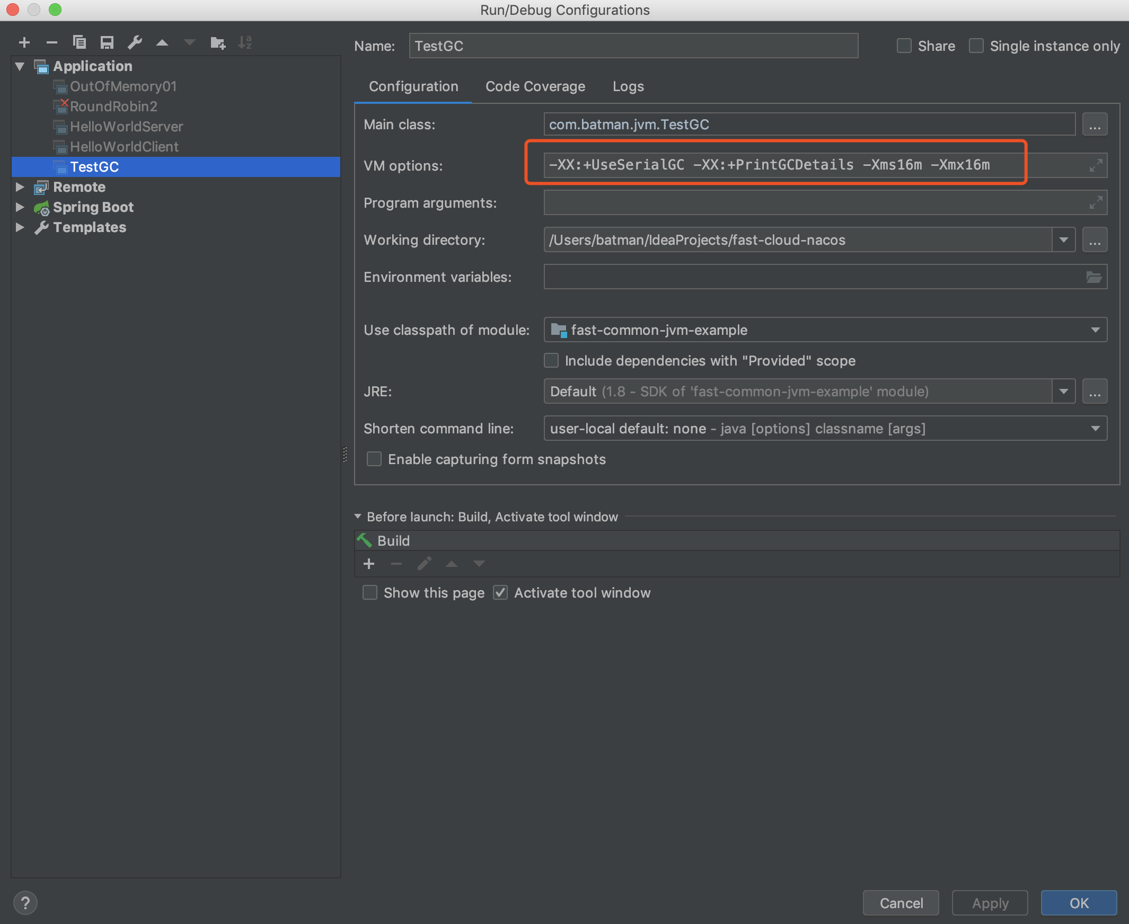Open the Environment variables browse icon

click(1093, 277)
